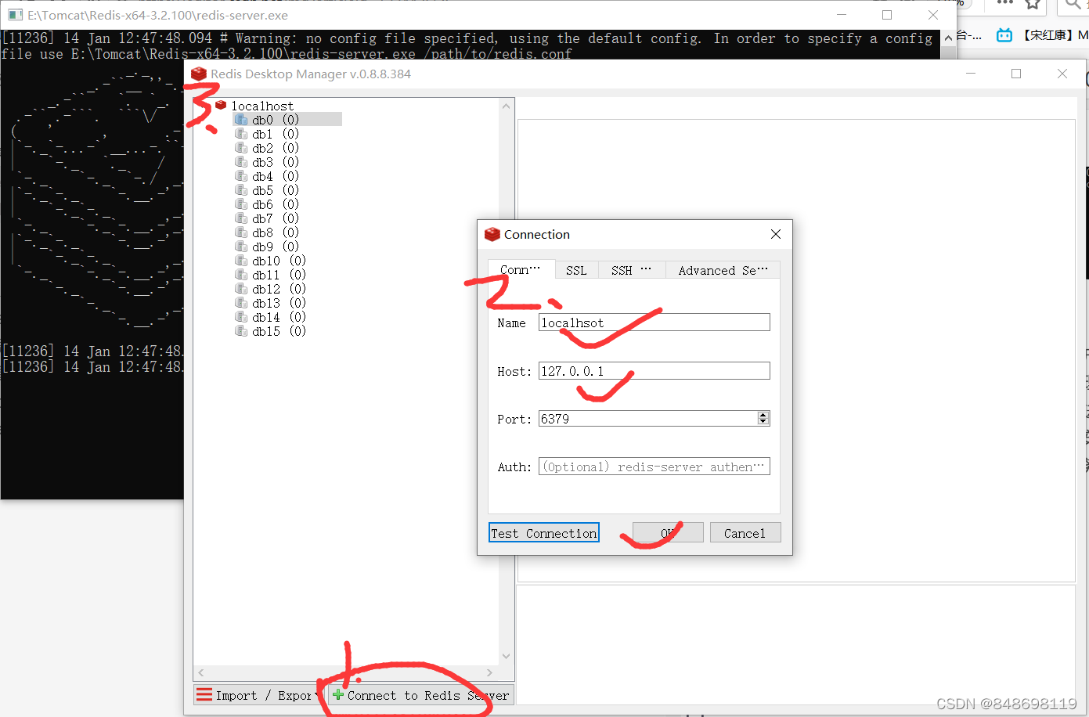Minimize the Redis Desktop Manager window
This screenshot has height=717, width=1089.
click(x=971, y=74)
